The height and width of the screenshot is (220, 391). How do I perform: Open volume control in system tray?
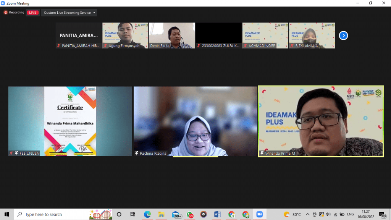pos(328,214)
